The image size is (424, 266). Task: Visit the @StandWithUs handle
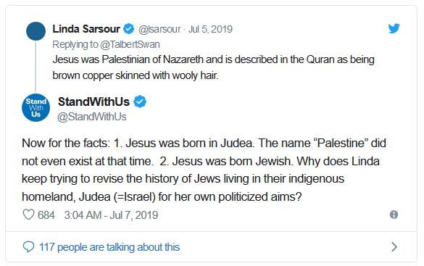91,117
